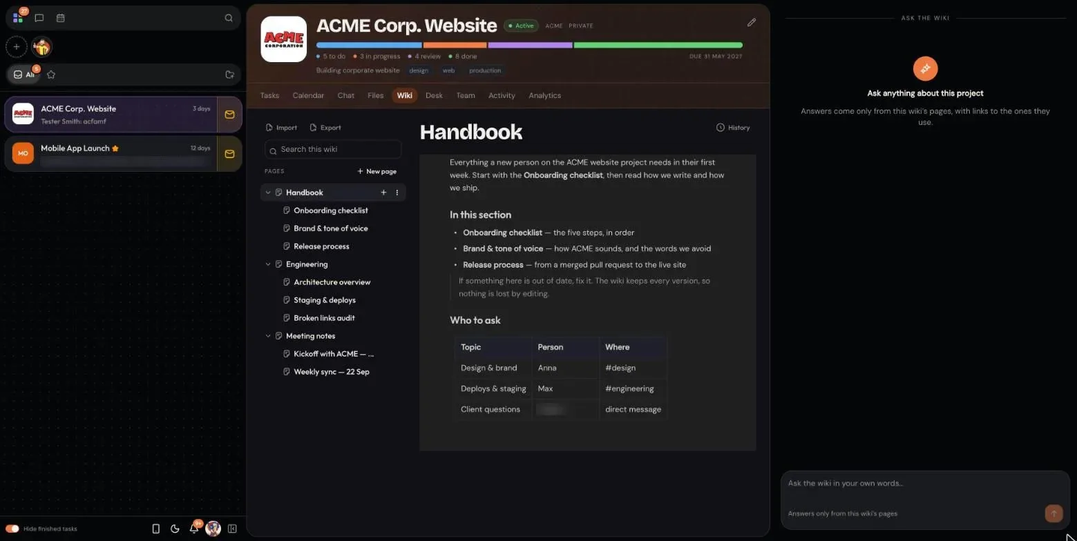Focus the Search this wiki field
This screenshot has height=541, width=1077.
[x=333, y=150]
